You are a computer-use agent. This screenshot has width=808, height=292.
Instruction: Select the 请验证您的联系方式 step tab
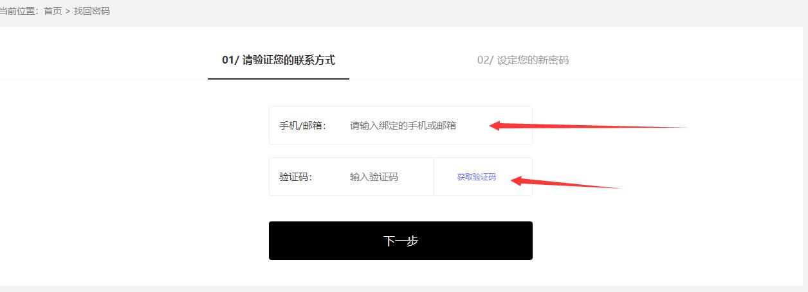(279, 60)
